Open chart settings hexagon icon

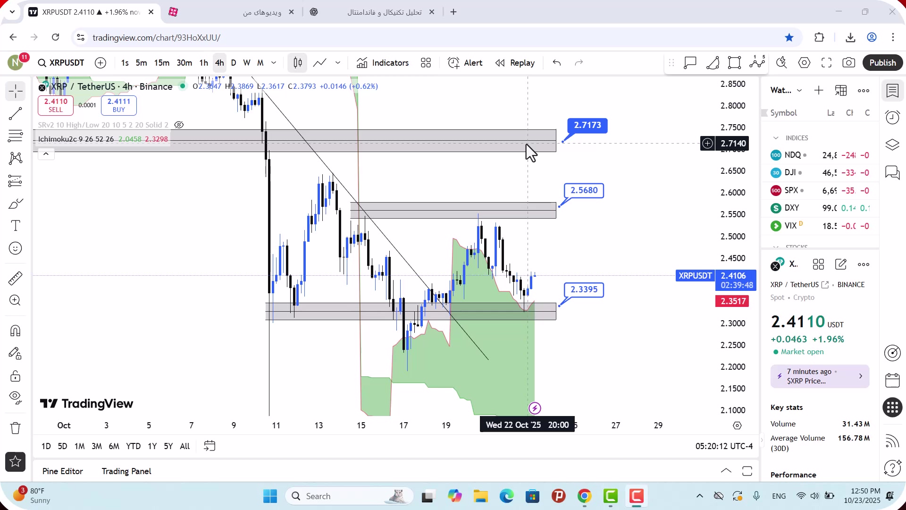pos(805,63)
